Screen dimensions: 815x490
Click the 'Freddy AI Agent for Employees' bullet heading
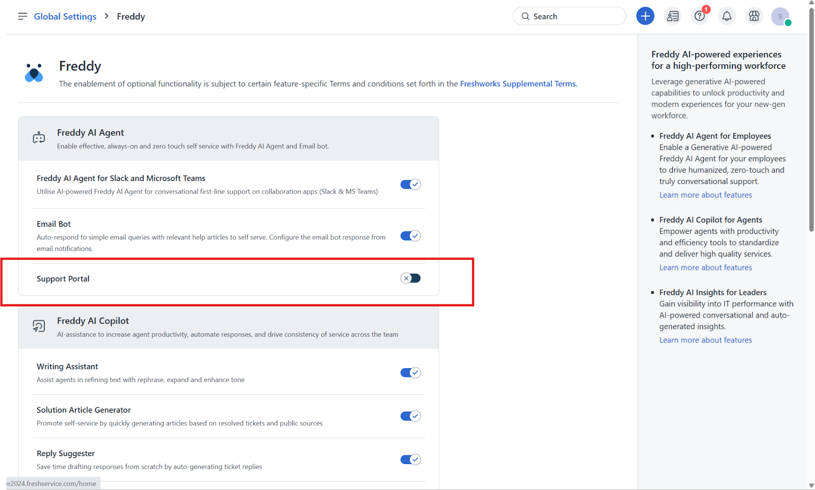click(x=715, y=136)
